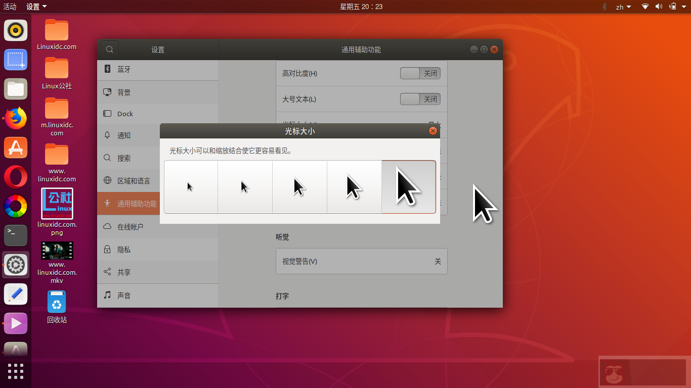Launch Firefox from the dock
691x388 pixels.
[15, 118]
